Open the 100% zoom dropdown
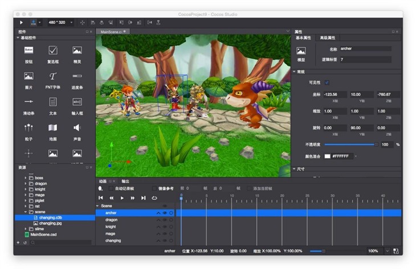The width and height of the screenshot is (416, 271). click(x=387, y=251)
